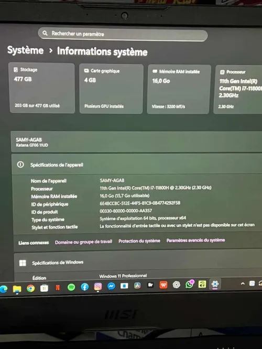
Task: Click the Édition label
Action: coord(39,278)
